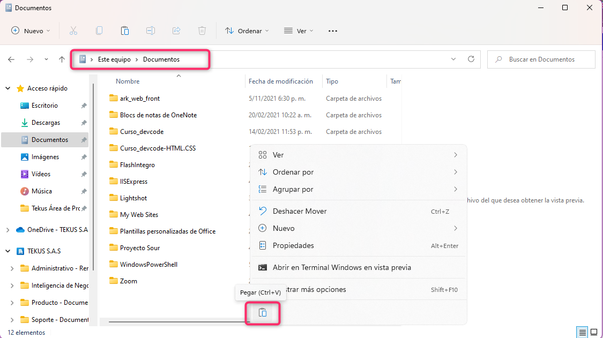
Task: Open Abrir en Terminal Windows entry
Action: click(341, 267)
